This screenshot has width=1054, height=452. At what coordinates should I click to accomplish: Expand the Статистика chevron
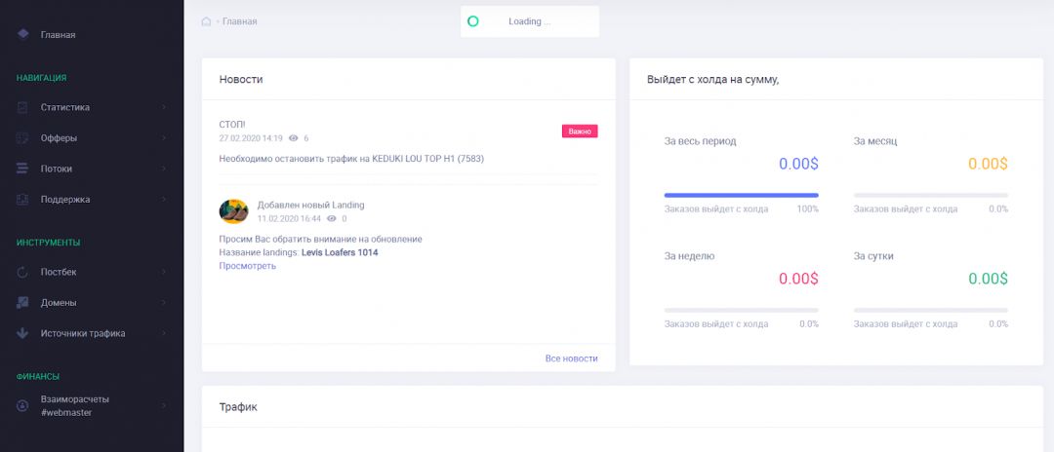pyautogui.click(x=164, y=107)
